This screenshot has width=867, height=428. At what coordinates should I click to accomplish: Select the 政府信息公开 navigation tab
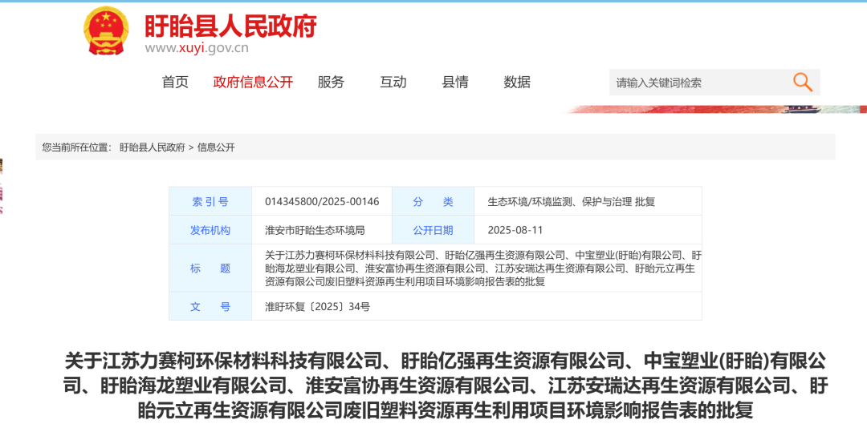(253, 82)
